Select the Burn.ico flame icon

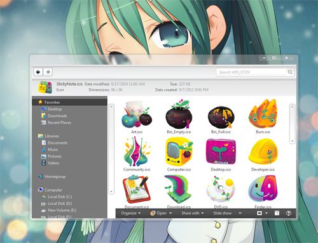[x=263, y=114]
